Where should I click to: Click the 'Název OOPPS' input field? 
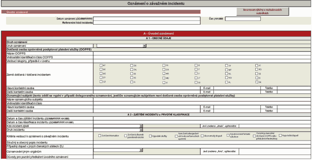pos(202,53)
